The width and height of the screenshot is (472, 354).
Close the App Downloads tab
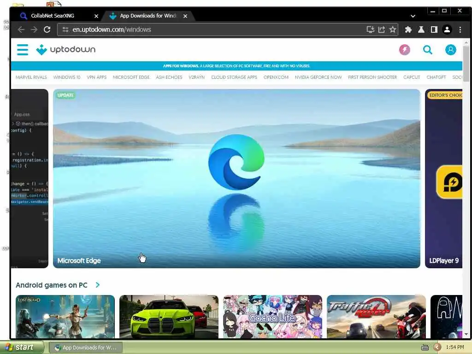(x=185, y=16)
